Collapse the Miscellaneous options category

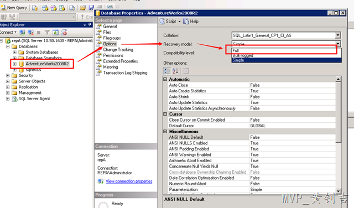(x=165, y=132)
